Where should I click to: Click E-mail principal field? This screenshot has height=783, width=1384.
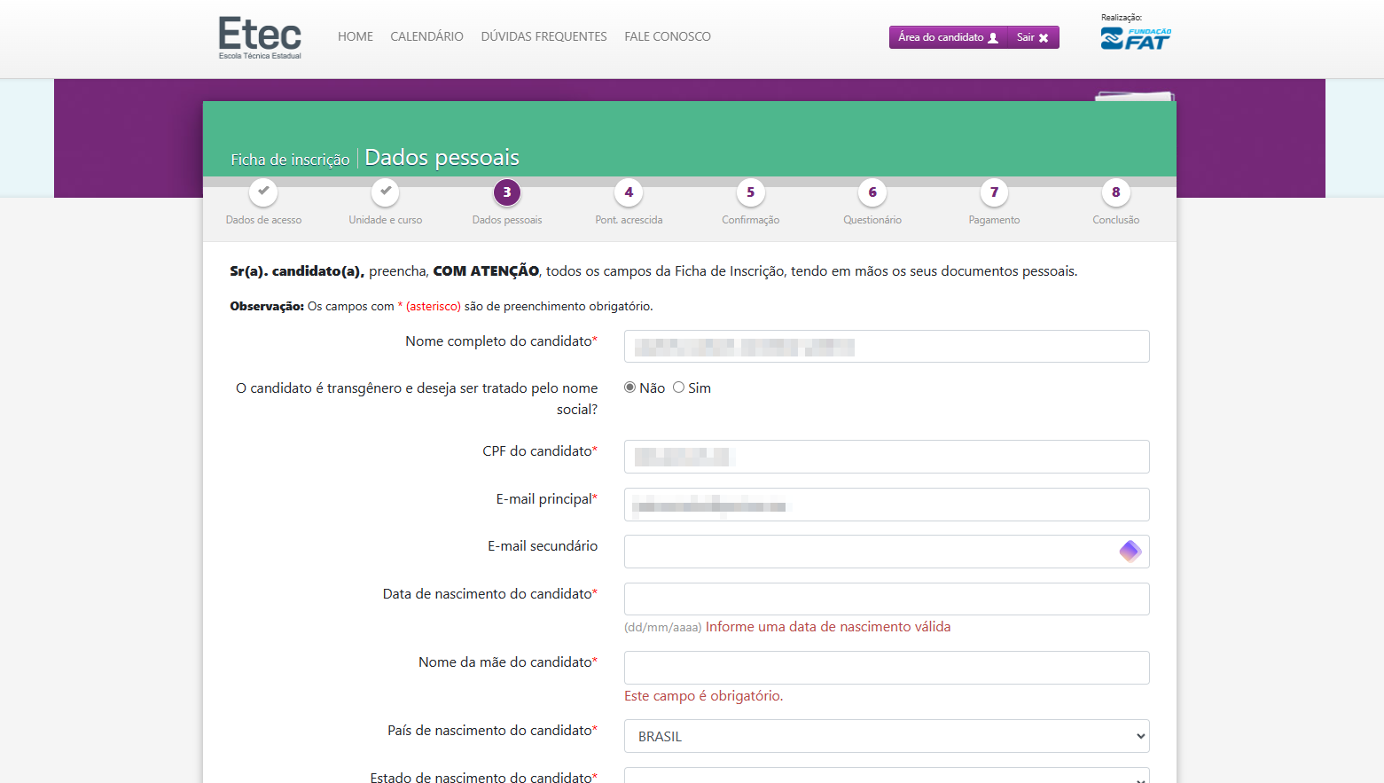[x=887, y=505]
